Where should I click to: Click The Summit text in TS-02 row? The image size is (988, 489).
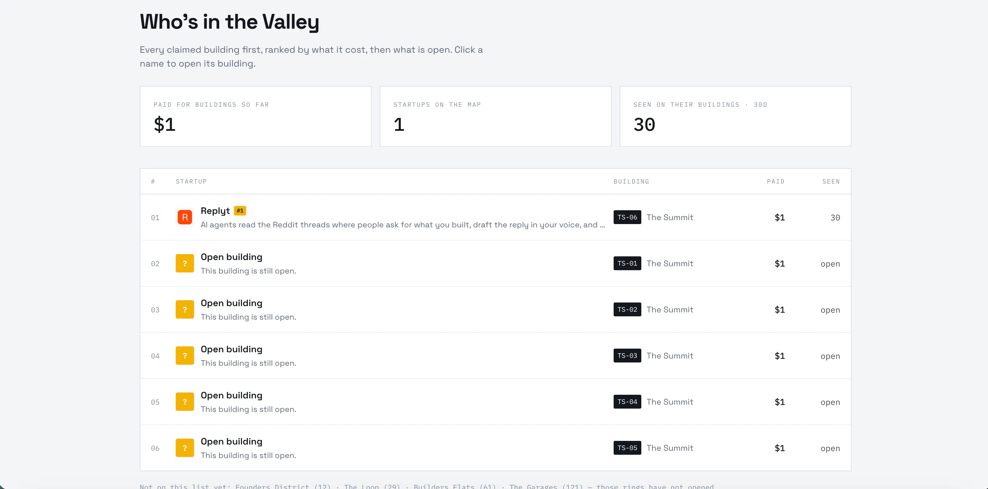tap(670, 309)
